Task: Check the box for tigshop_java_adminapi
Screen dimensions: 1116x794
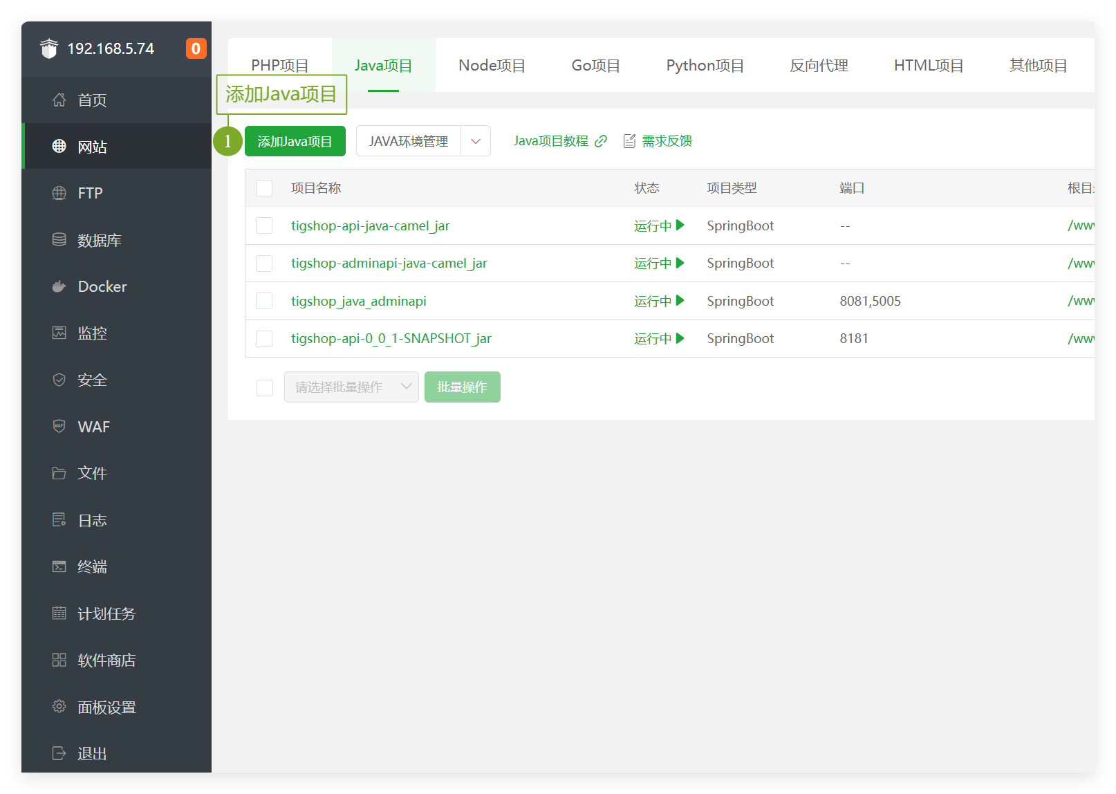Action: point(264,301)
